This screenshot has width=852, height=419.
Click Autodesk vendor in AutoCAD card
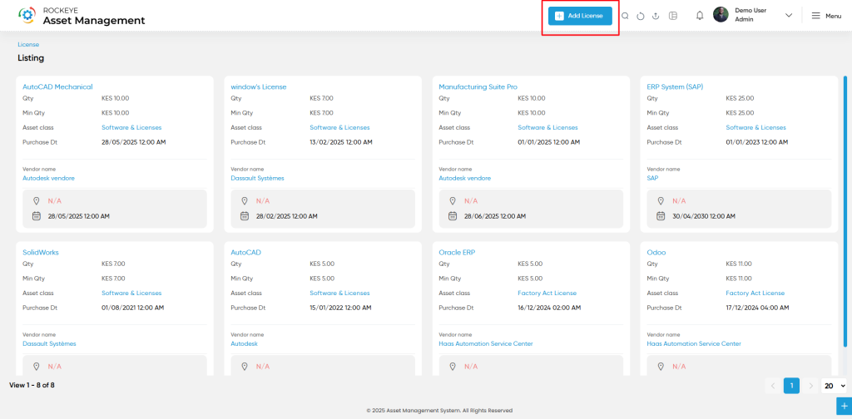click(244, 343)
